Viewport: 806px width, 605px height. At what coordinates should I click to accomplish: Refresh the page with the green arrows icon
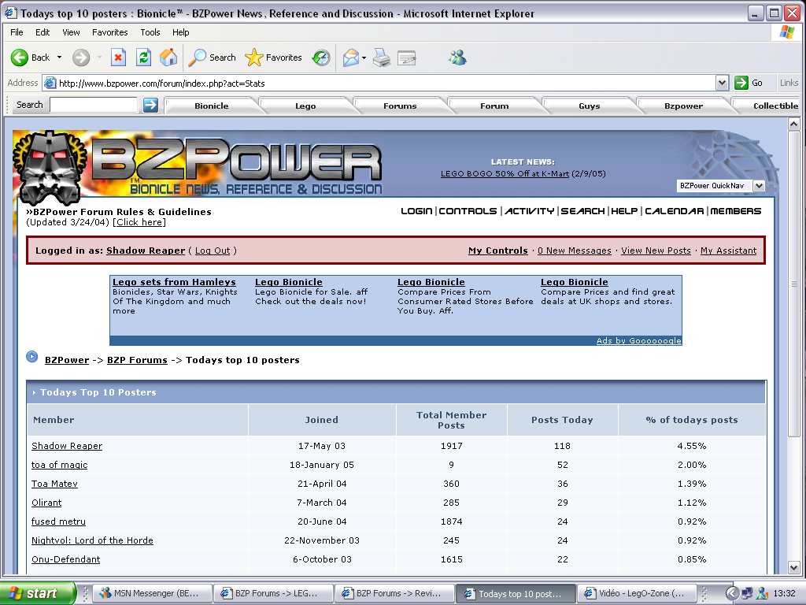tap(143, 58)
